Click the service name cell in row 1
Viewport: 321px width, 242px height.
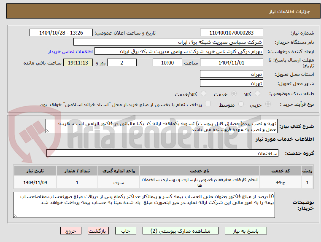pos(200,182)
